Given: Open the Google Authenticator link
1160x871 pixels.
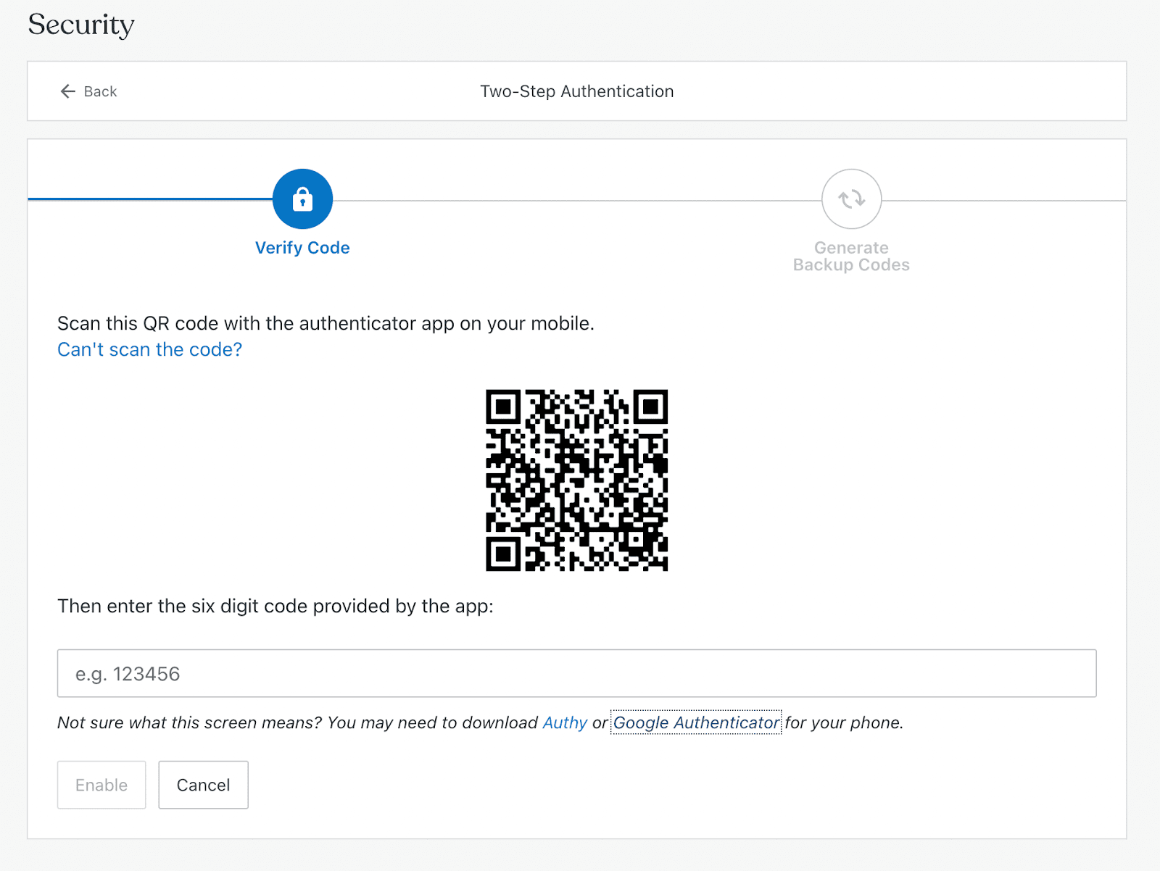Looking at the screenshot, I should point(696,722).
